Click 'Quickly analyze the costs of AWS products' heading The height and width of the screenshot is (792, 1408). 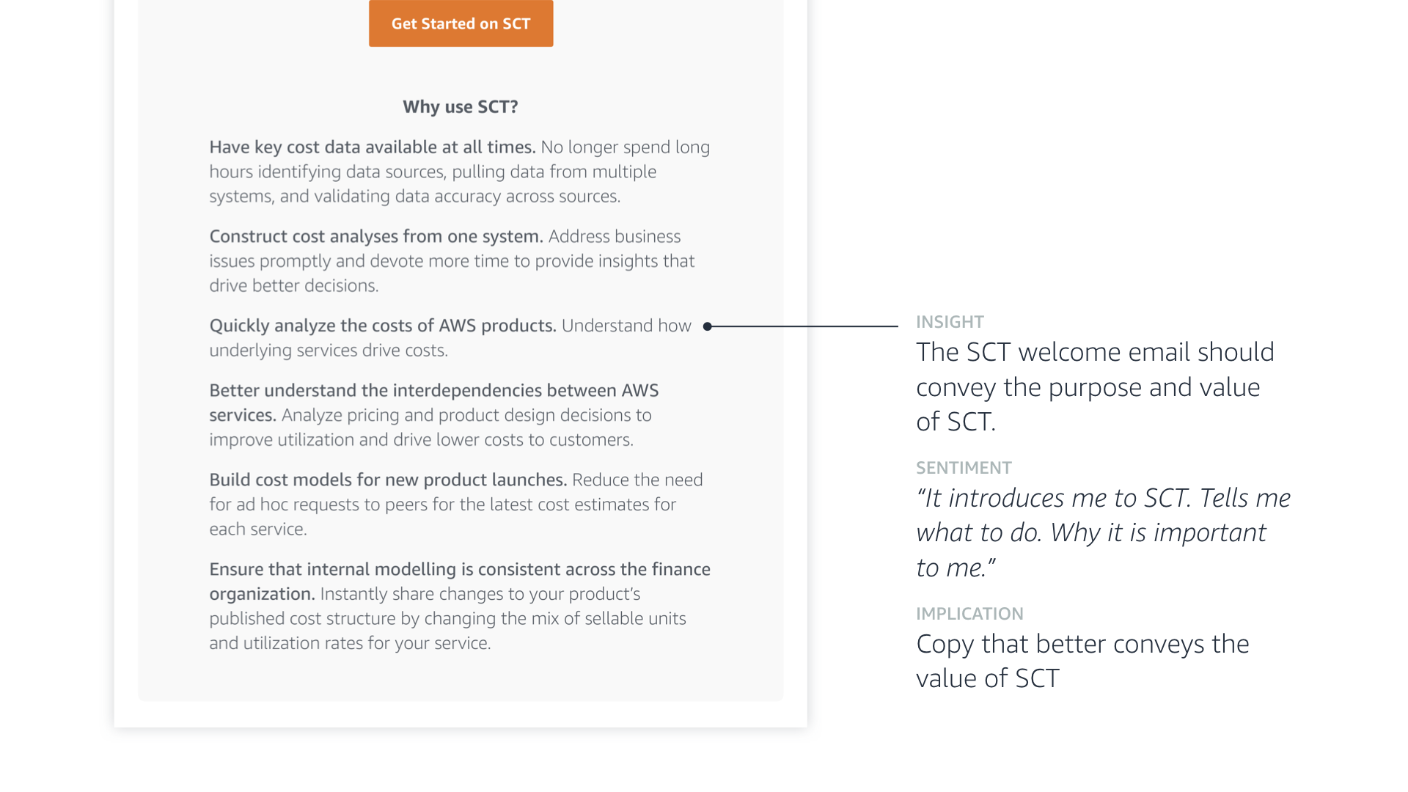pyautogui.click(x=382, y=326)
